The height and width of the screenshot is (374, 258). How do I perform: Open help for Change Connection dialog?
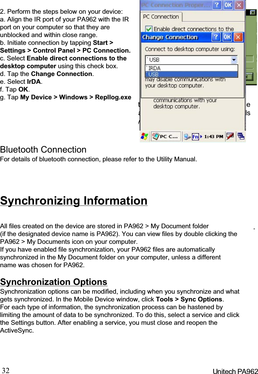click(216, 37)
